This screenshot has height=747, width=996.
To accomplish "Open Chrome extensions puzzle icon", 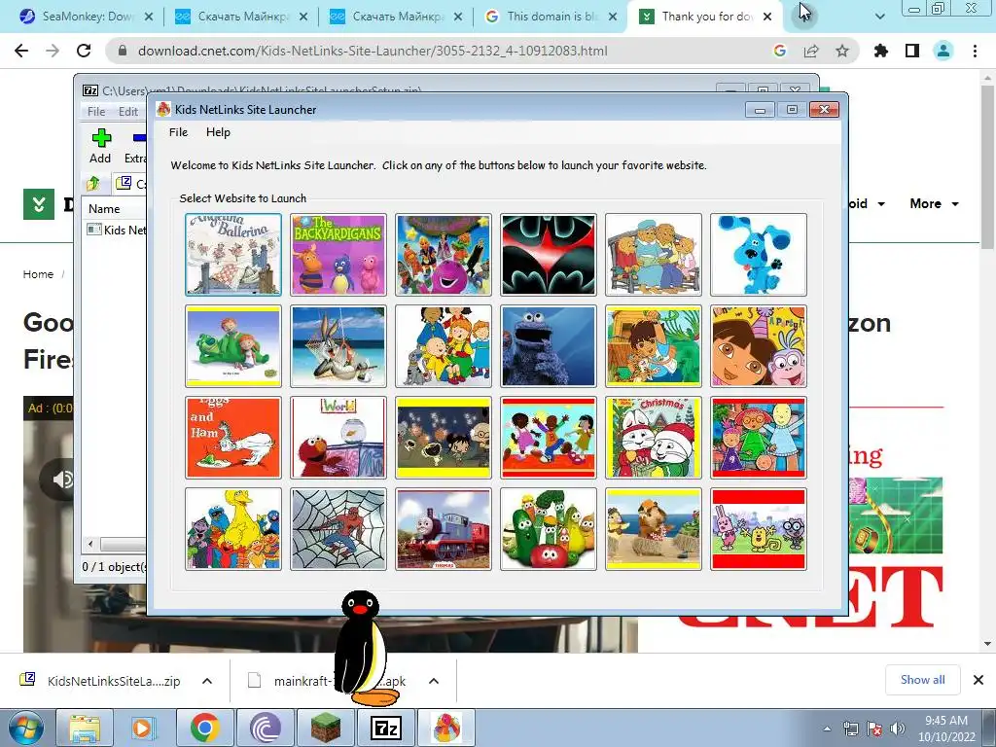I will click(x=881, y=51).
